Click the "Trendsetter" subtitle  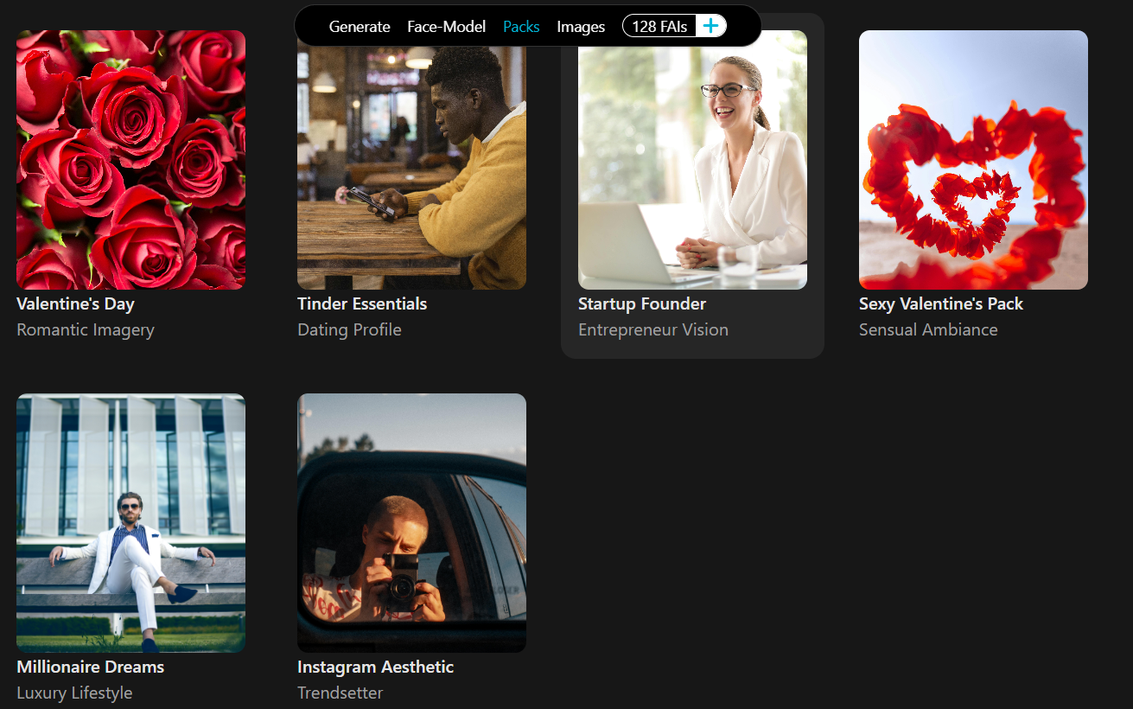[340, 693]
